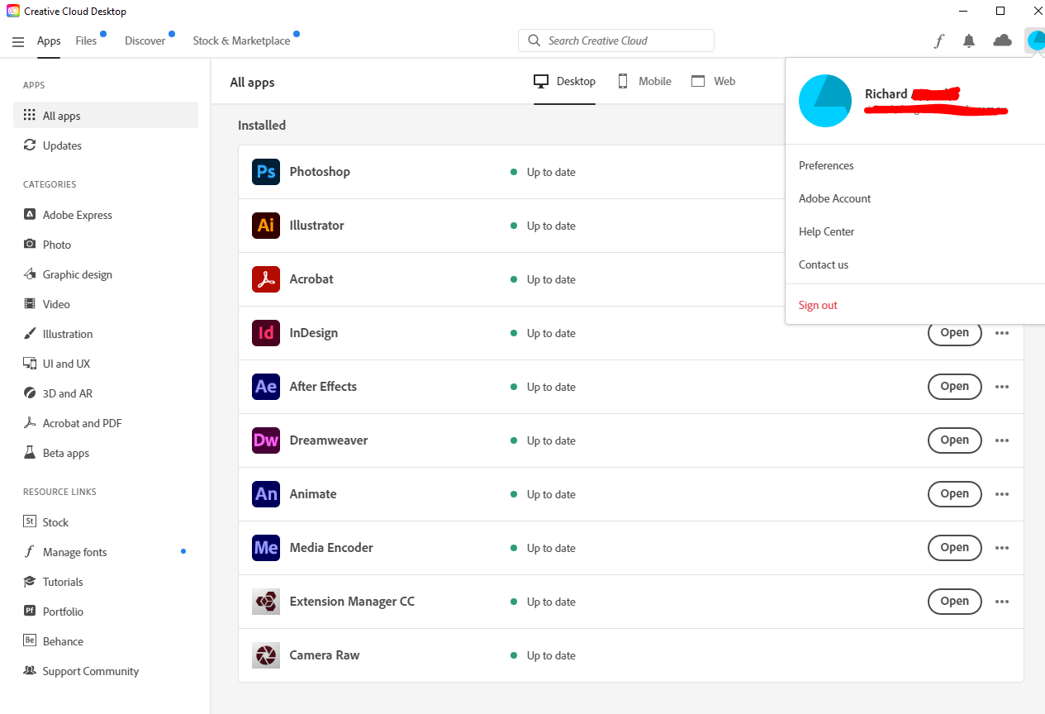1045x714 pixels.
Task: Expand Extension Manager CC more options ellipsis
Action: point(1002,602)
